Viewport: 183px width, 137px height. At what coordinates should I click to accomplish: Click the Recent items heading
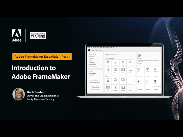point(92,54)
